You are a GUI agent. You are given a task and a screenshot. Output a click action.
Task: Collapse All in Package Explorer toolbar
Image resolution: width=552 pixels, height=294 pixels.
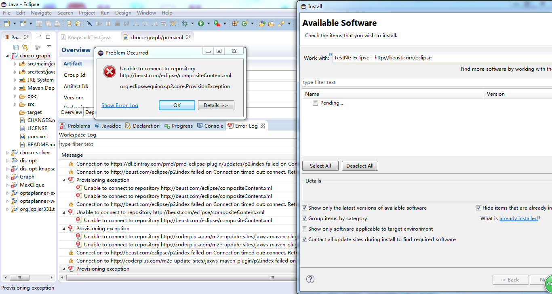[16, 47]
